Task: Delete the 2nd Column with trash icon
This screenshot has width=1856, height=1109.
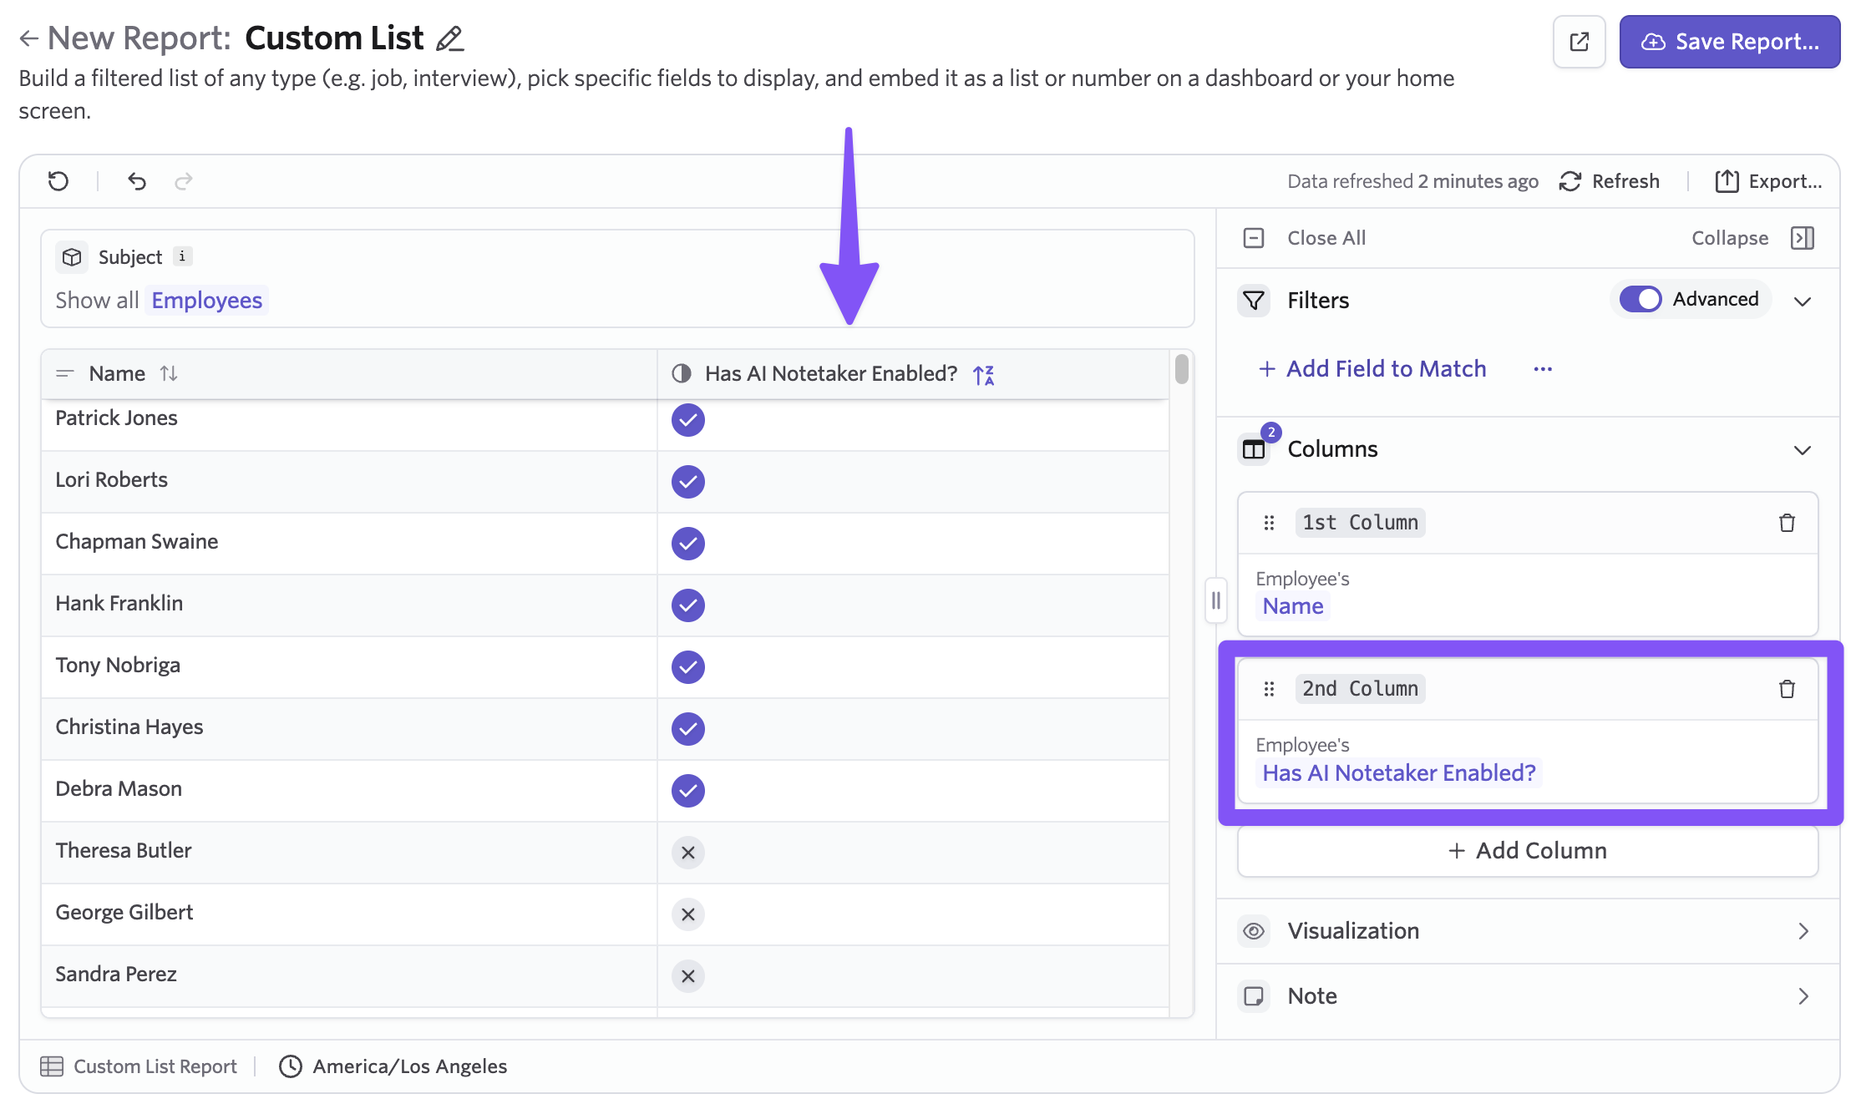Action: (1787, 689)
